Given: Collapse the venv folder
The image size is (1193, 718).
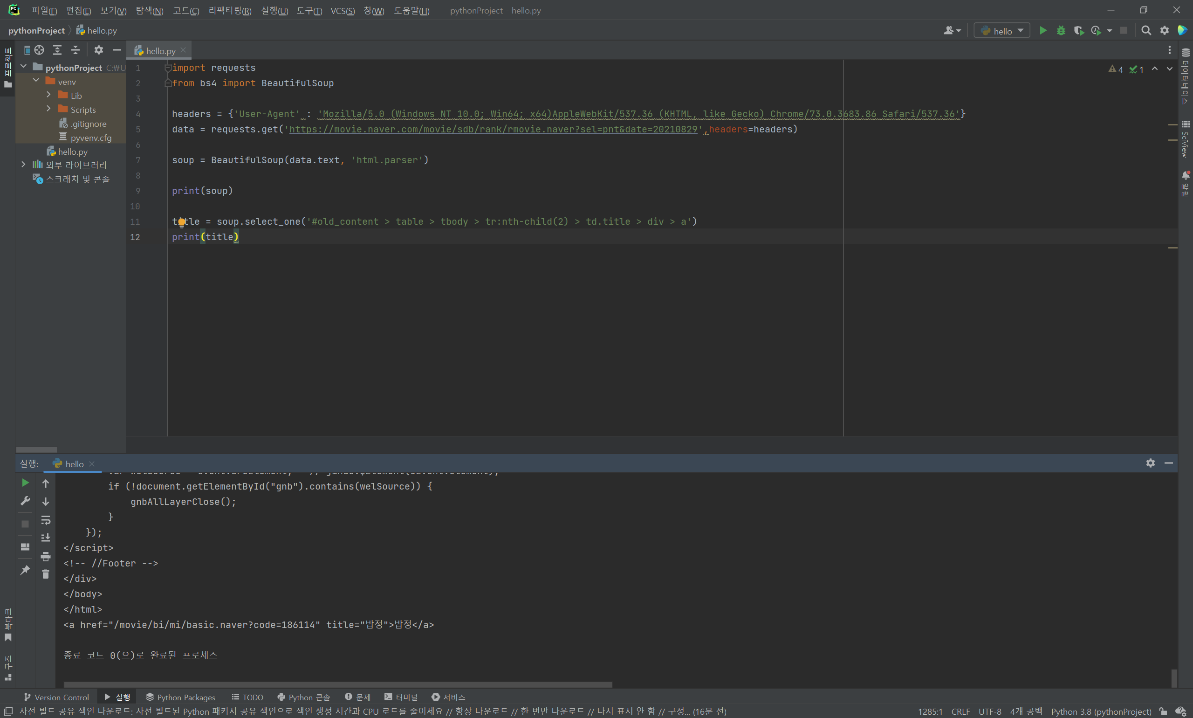Looking at the screenshot, I should point(36,80).
